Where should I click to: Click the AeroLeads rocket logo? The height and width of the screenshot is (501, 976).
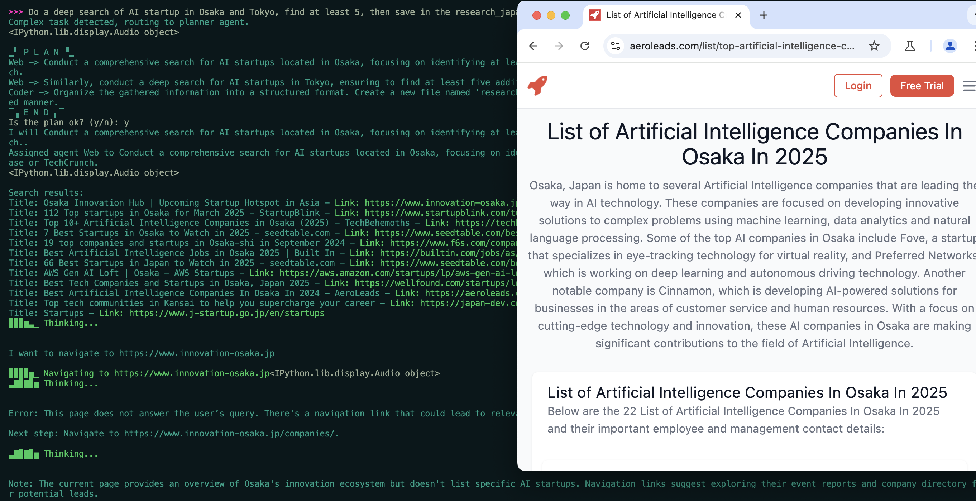pos(537,85)
